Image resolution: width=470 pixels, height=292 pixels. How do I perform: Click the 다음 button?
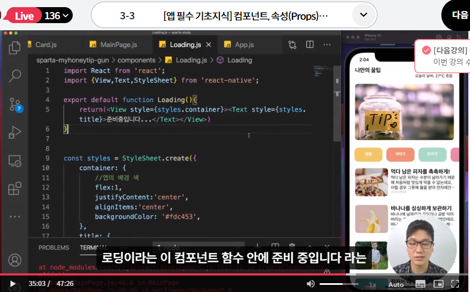coord(458,15)
